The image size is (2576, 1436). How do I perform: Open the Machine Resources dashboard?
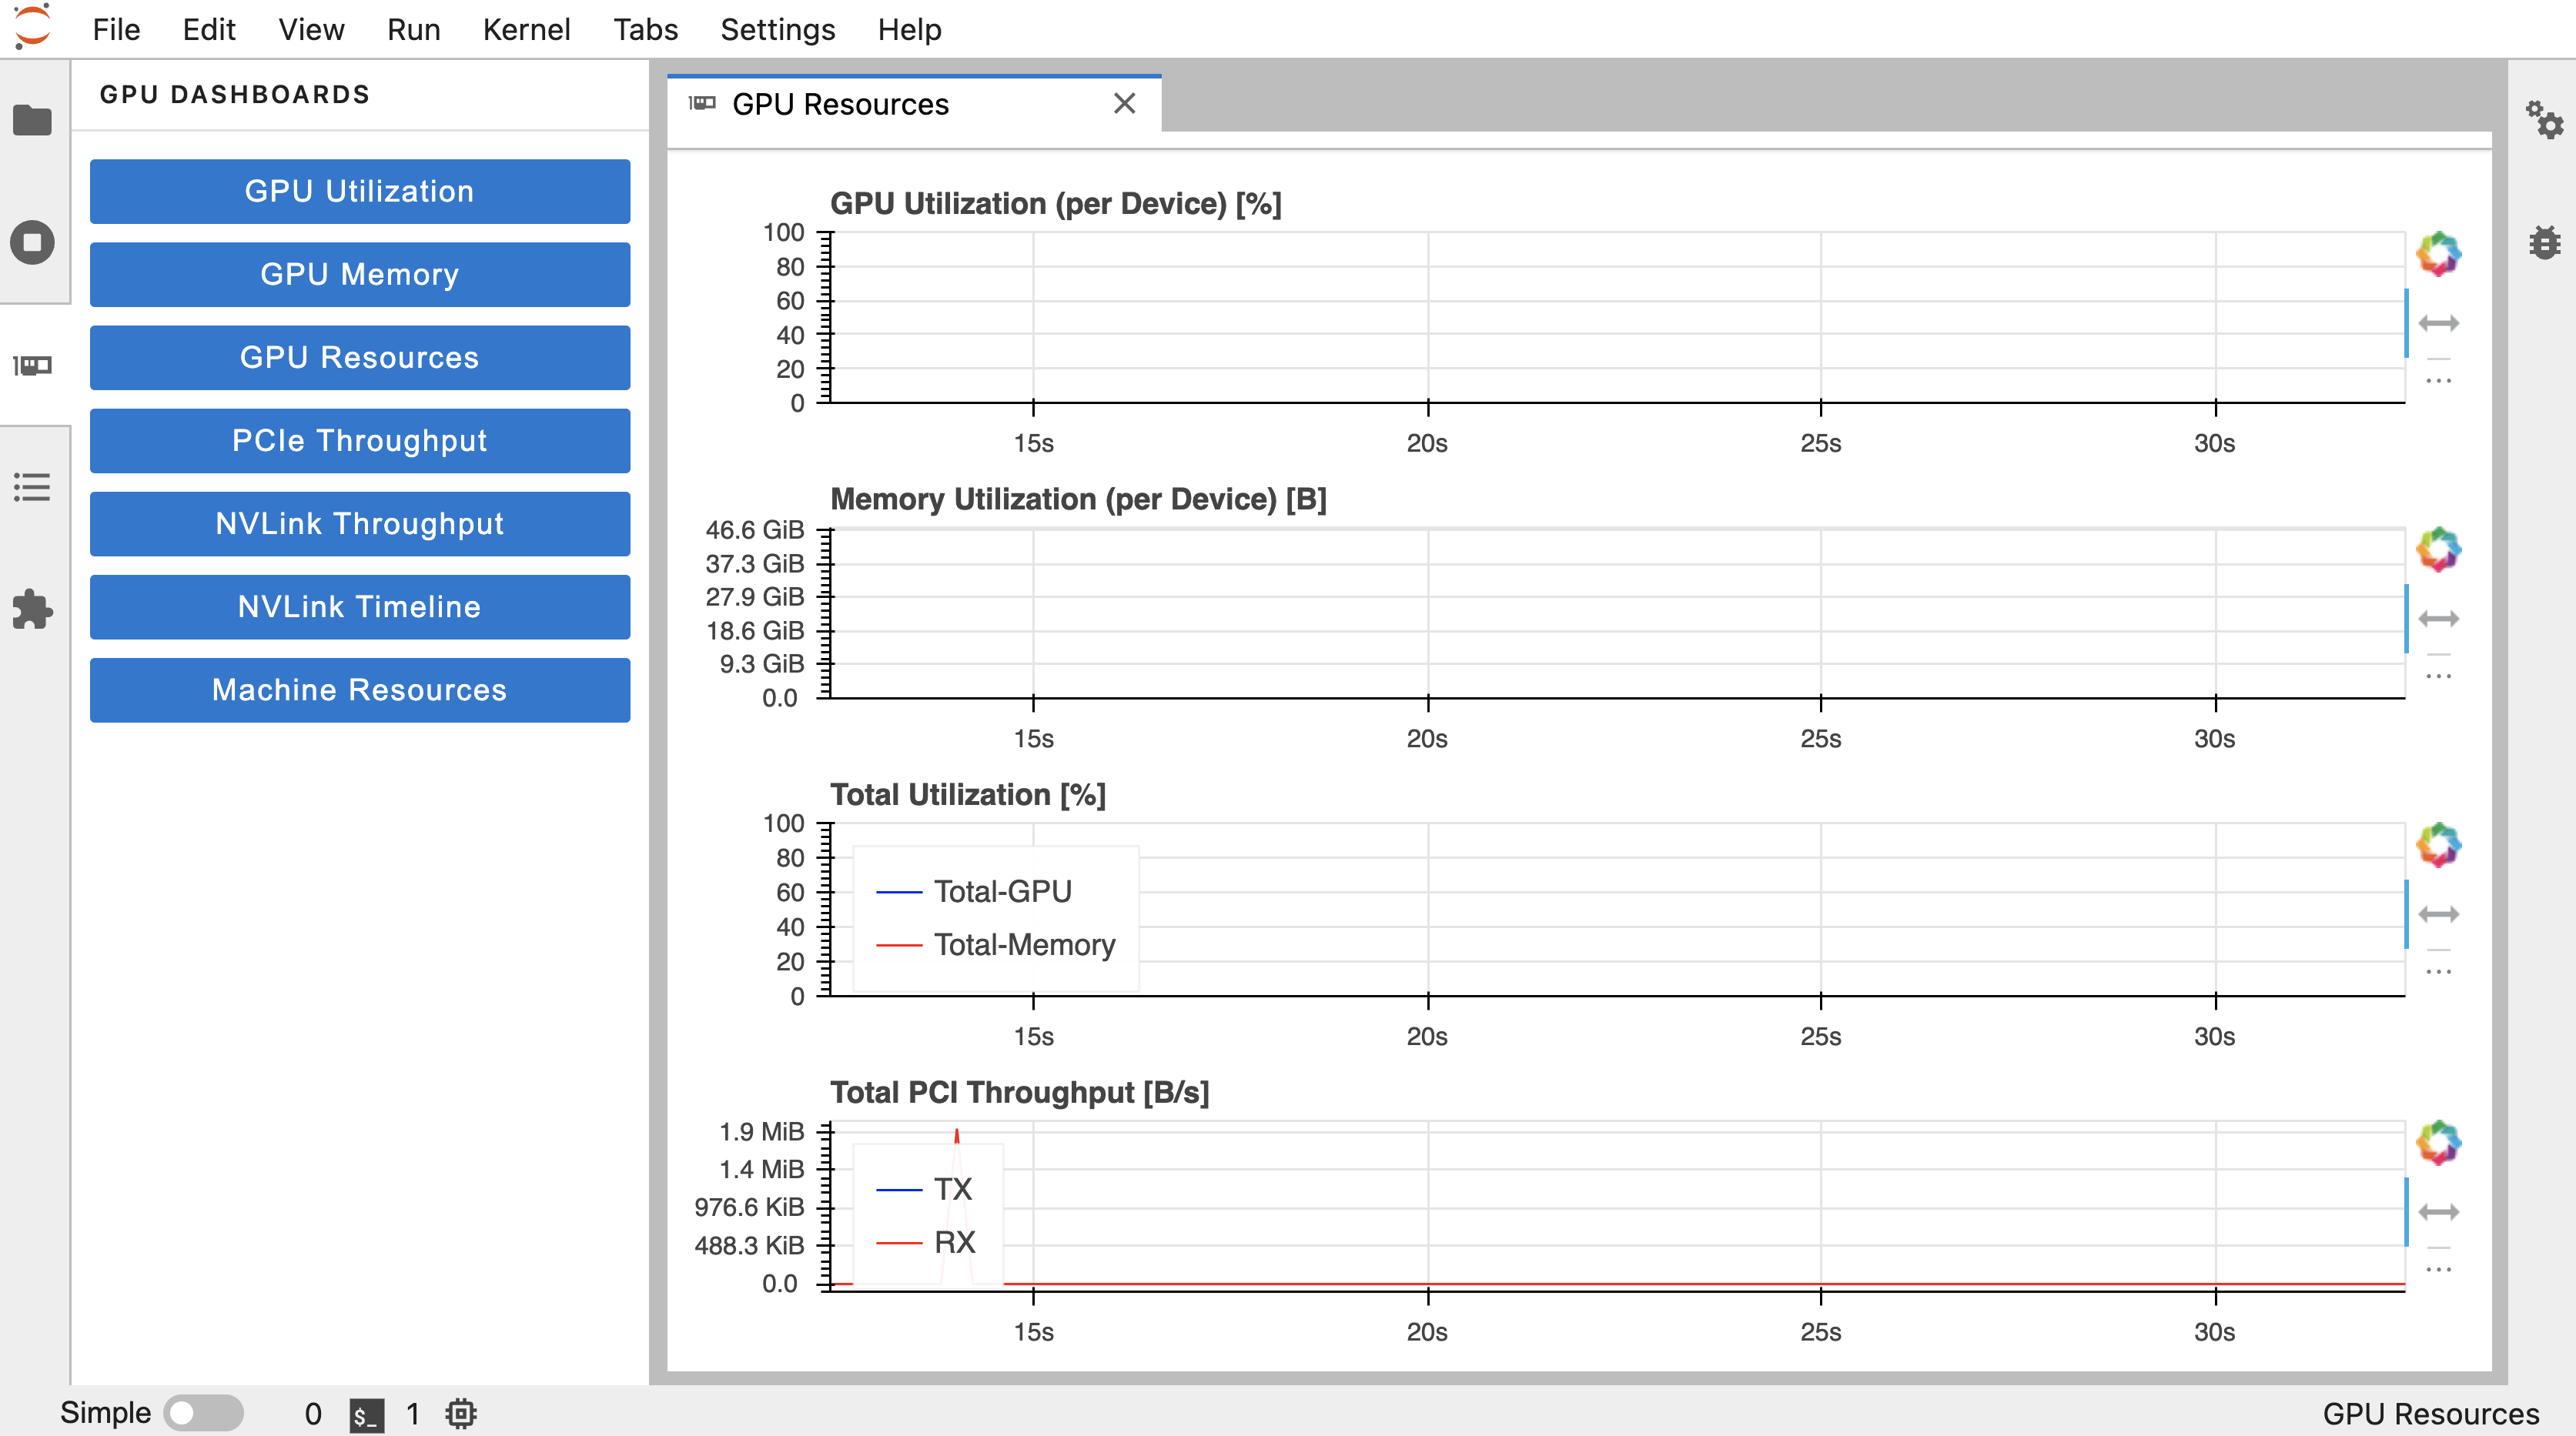coord(359,690)
